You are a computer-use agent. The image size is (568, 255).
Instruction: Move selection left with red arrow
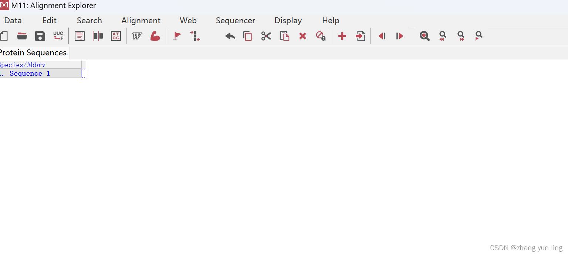click(382, 36)
